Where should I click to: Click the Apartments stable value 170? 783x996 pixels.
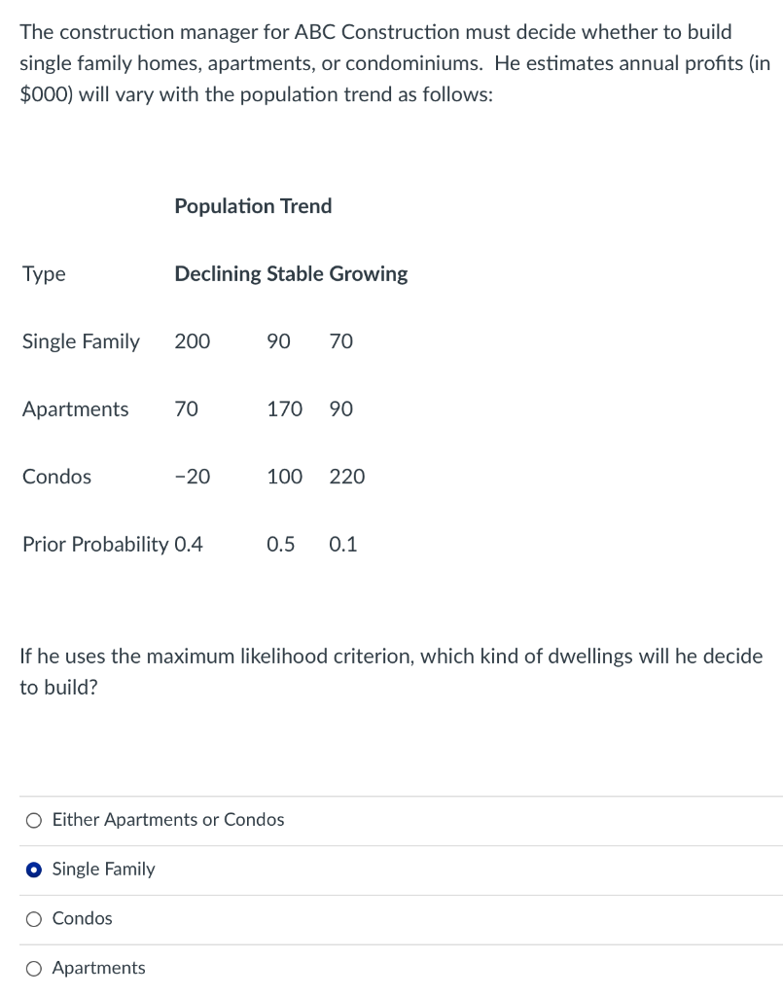[284, 409]
